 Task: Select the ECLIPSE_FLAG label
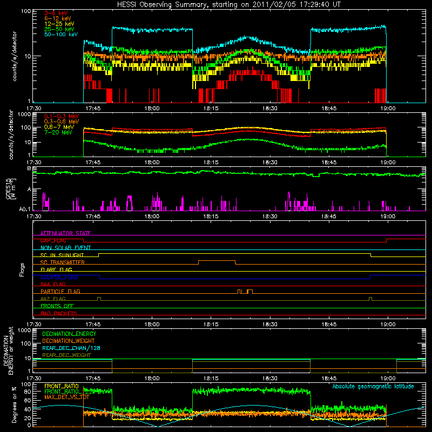[59, 277]
